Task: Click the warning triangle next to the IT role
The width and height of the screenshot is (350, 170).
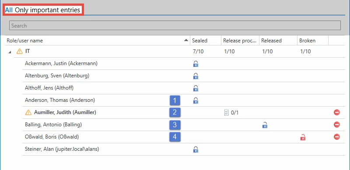Action: [20, 52]
